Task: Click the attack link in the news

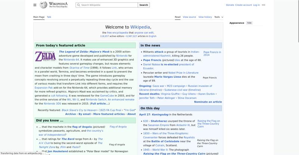Action: (x=159, y=52)
